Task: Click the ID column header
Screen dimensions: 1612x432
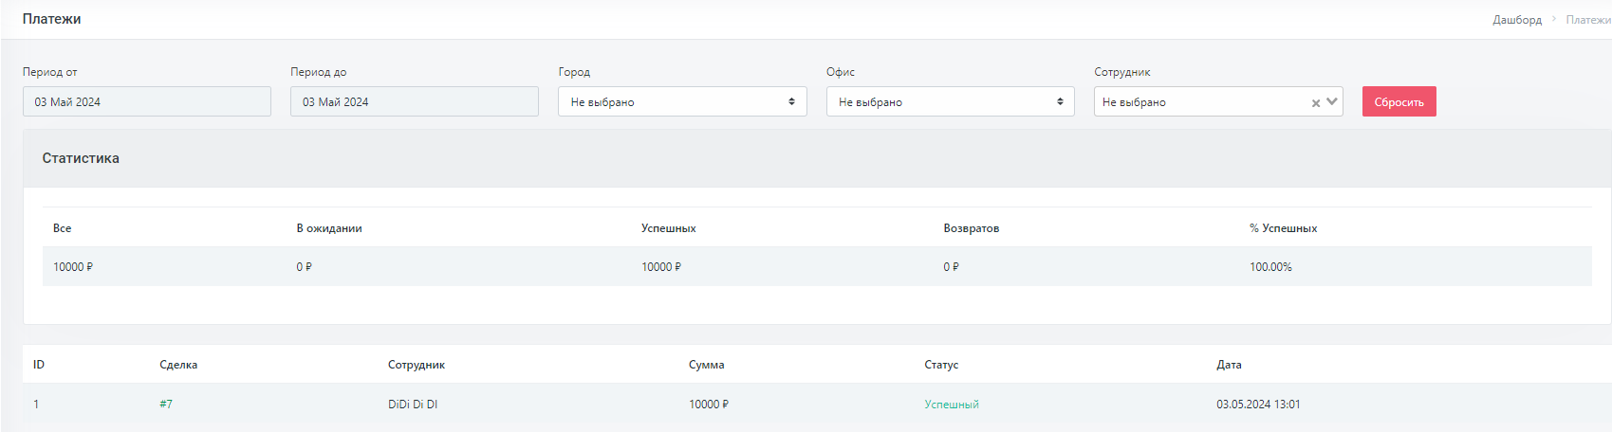Action: coord(39,365)
